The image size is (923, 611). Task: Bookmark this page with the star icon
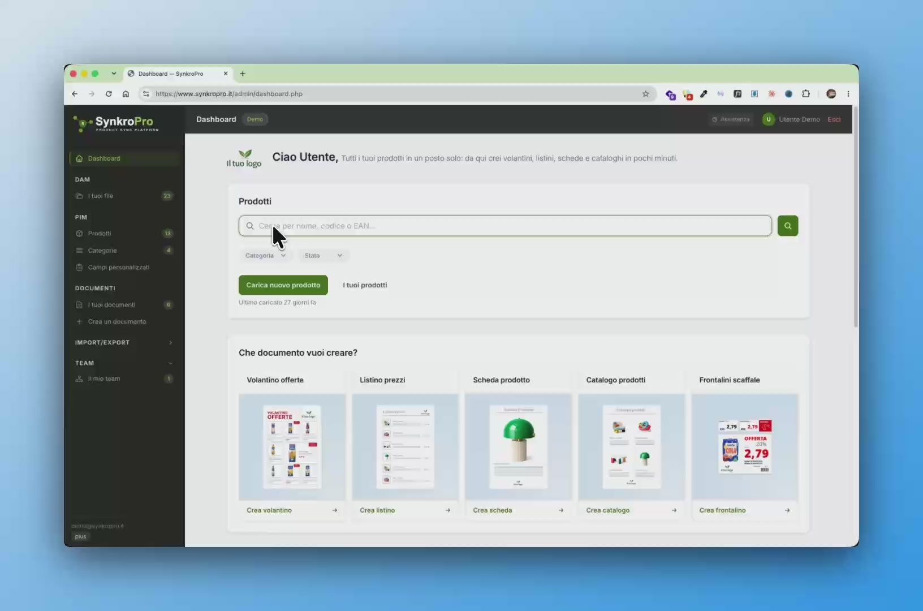pos(645,94)
